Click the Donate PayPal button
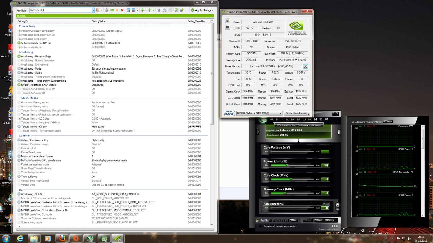The image size is (433, 243). (229, 113)
